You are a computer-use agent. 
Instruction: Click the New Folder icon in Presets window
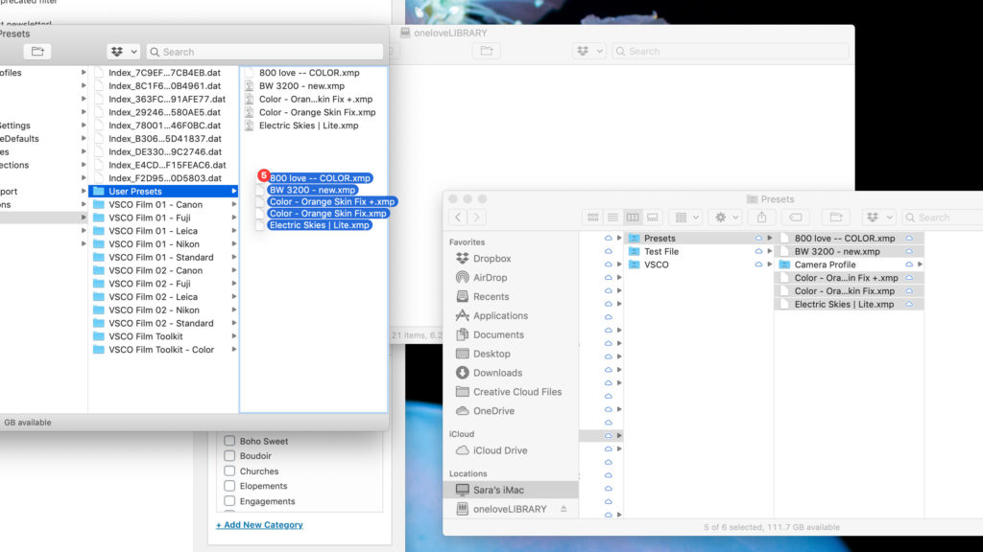point(836,218)
